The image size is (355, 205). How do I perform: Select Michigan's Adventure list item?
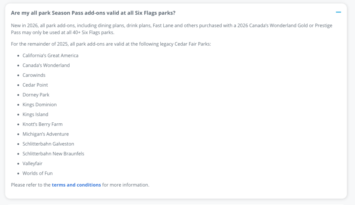click(45, 134)
